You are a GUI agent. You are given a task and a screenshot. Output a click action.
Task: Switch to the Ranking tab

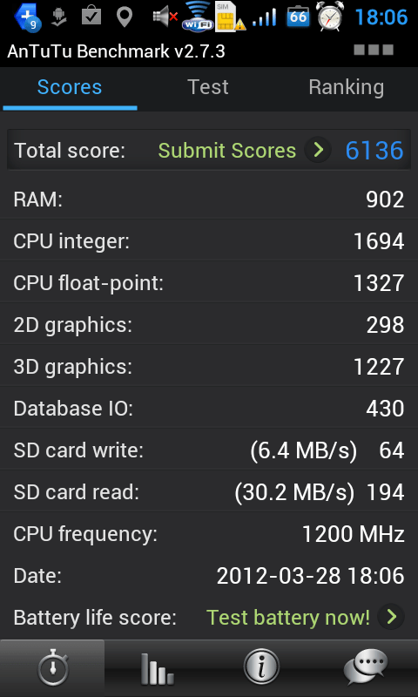tap(346, 87)
